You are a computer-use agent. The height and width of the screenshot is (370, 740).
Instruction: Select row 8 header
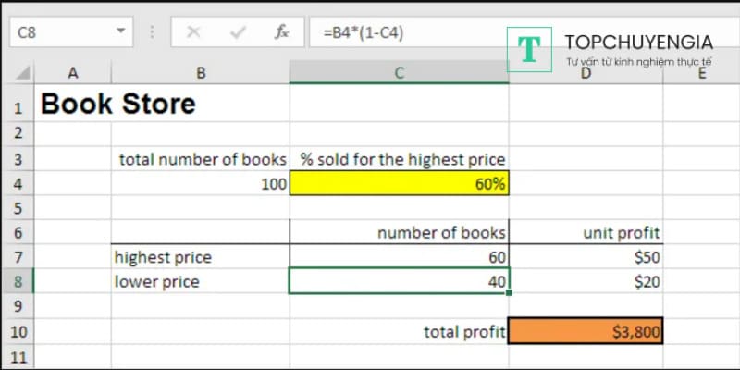pyautogui.click(x=18, y=282)
